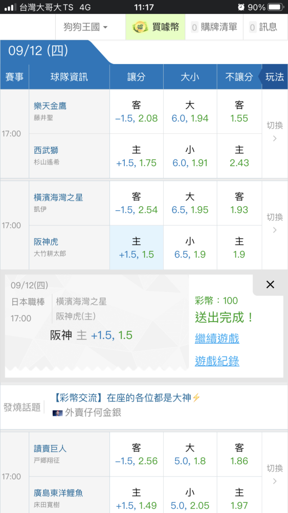The width and height of the screenshot is (288, 513).
Task: Click the 繼續遊戲 link
Action: pyautogui.click(x=217, y=338)
